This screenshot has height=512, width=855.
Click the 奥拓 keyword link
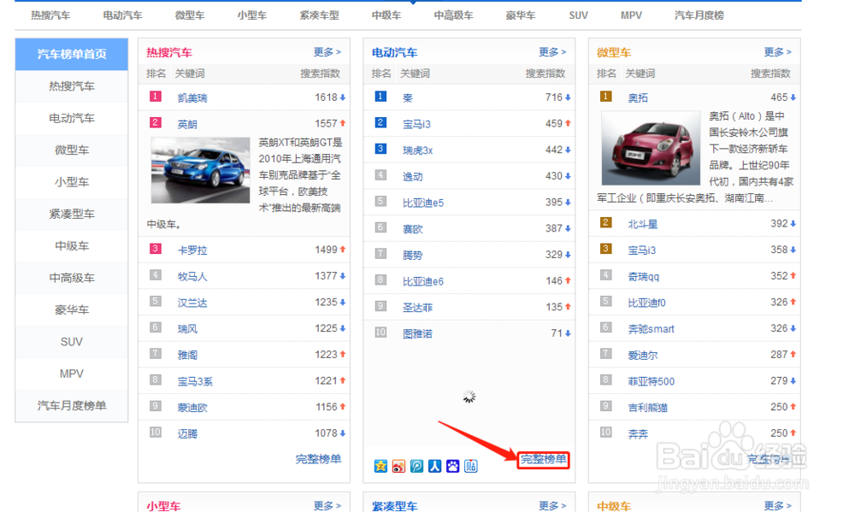638,98
